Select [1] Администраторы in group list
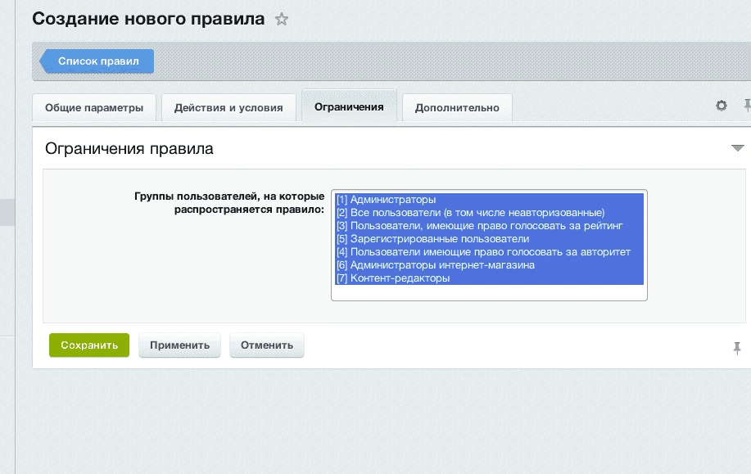Screen dimensions: 751x474 (489, 200)
